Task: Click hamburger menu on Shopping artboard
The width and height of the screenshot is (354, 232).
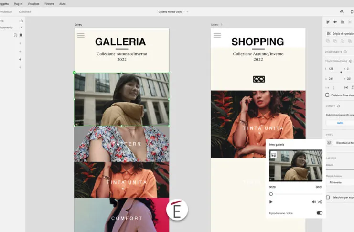Action: (217, 35)
